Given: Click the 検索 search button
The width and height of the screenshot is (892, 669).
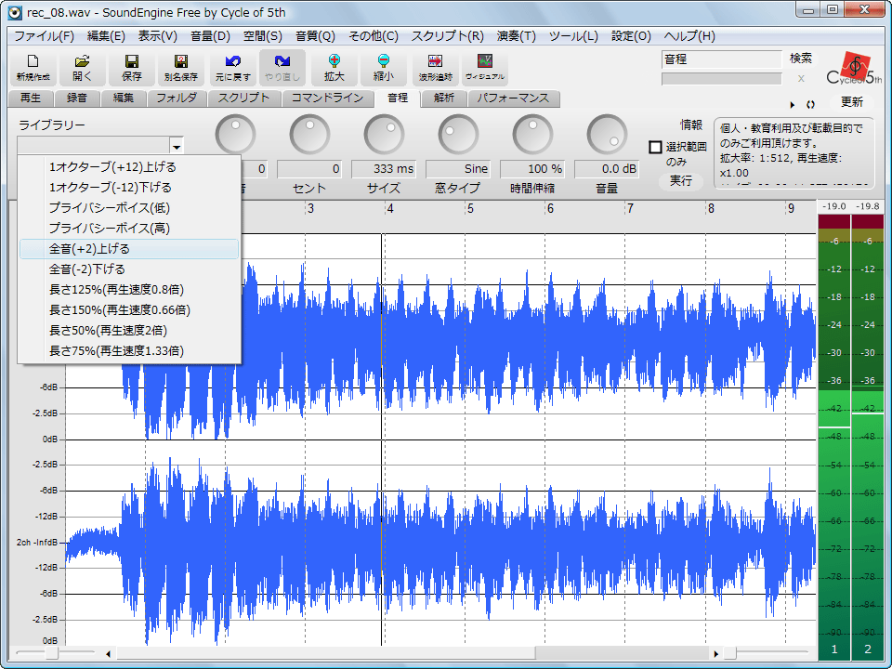Looking at the screenshot, I should point(800,59).
